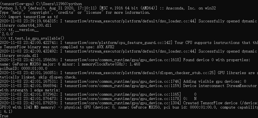Click 'with strength 1 edge matrix:' line
The image size is (258, 118).
(30, 90)
